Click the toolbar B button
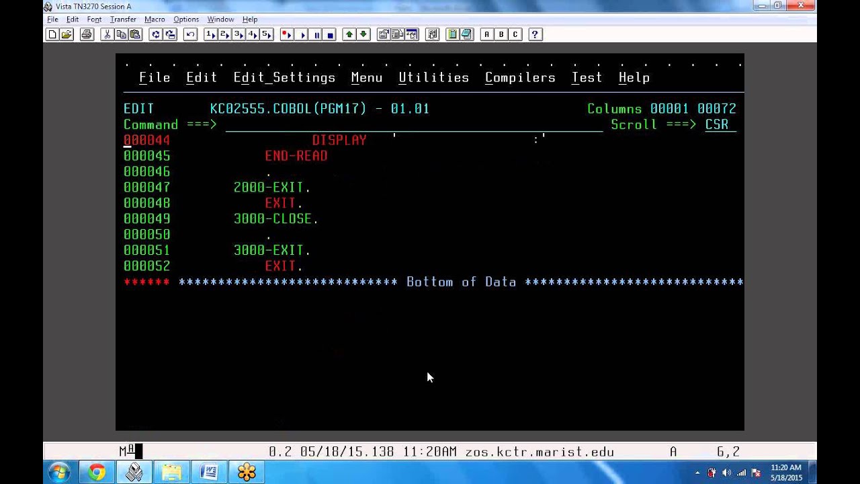The height and width of the screenshot is (484, 860). point(501,34)
